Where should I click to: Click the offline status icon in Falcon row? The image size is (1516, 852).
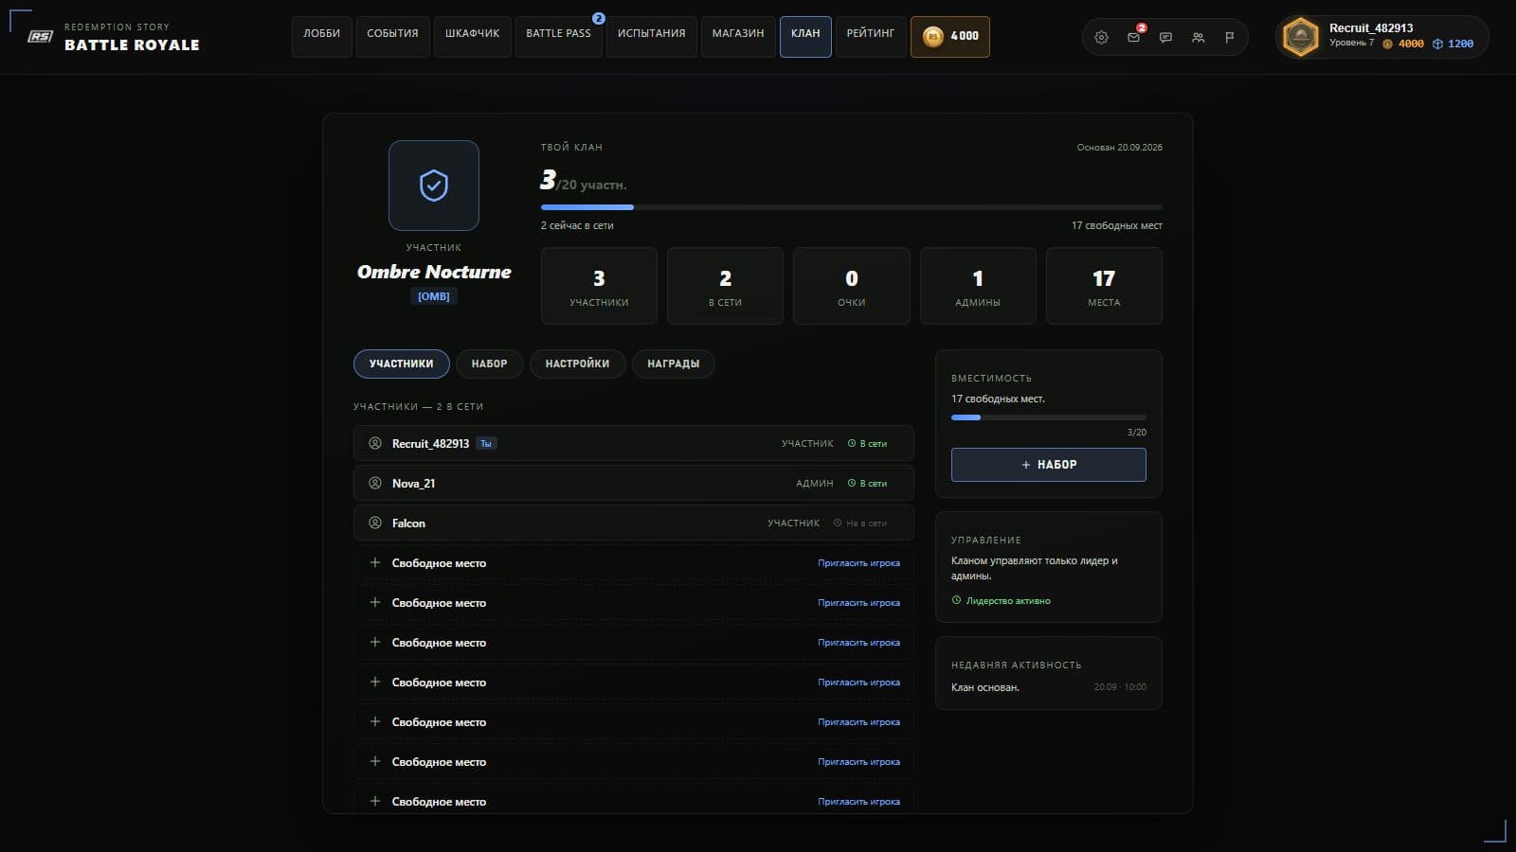click(837, 523)
